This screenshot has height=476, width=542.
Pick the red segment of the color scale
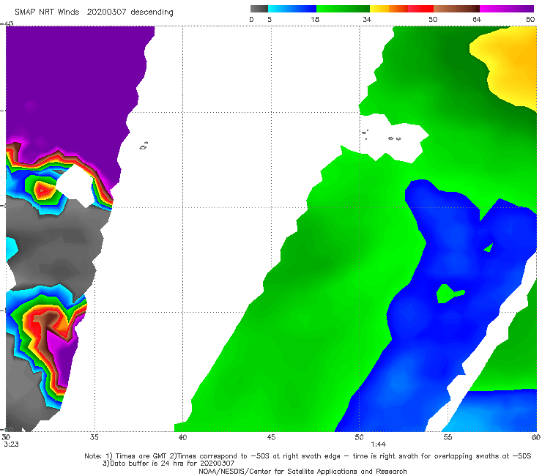coord(420,9)
